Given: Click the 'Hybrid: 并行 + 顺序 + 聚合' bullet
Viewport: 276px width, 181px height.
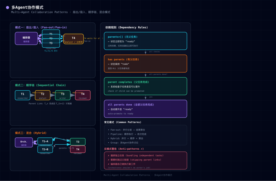Looking at the screenshot, I should coord(126,138).
